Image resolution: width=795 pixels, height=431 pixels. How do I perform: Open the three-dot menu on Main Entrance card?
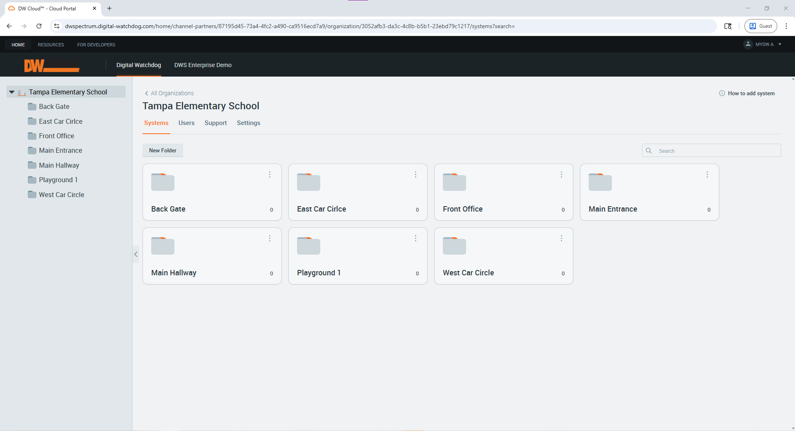[707, 175]
